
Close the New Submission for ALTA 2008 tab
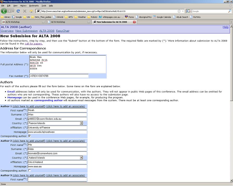(x=134, y=22)
